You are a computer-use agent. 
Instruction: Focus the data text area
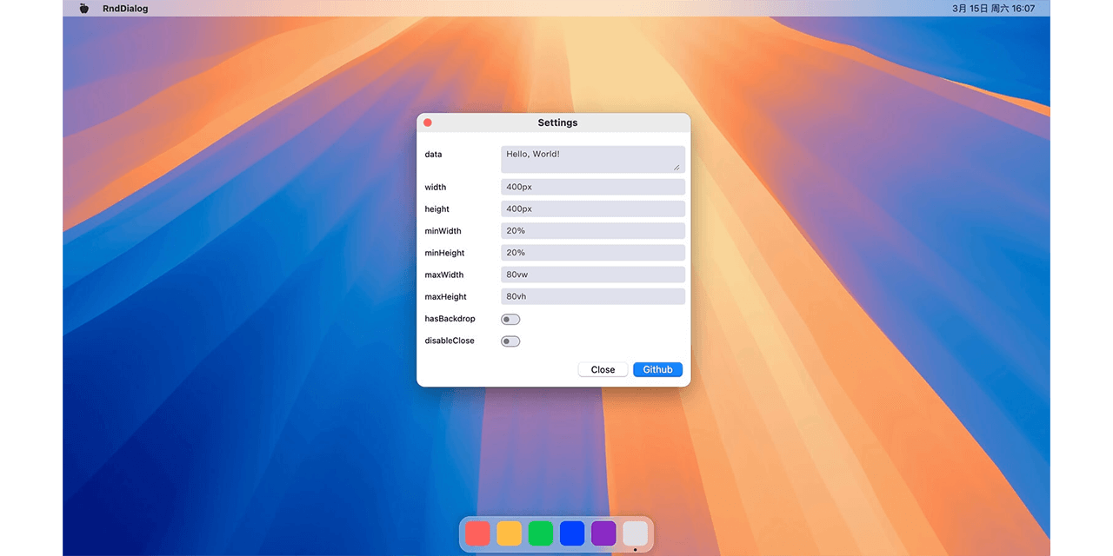click(592, 159)
